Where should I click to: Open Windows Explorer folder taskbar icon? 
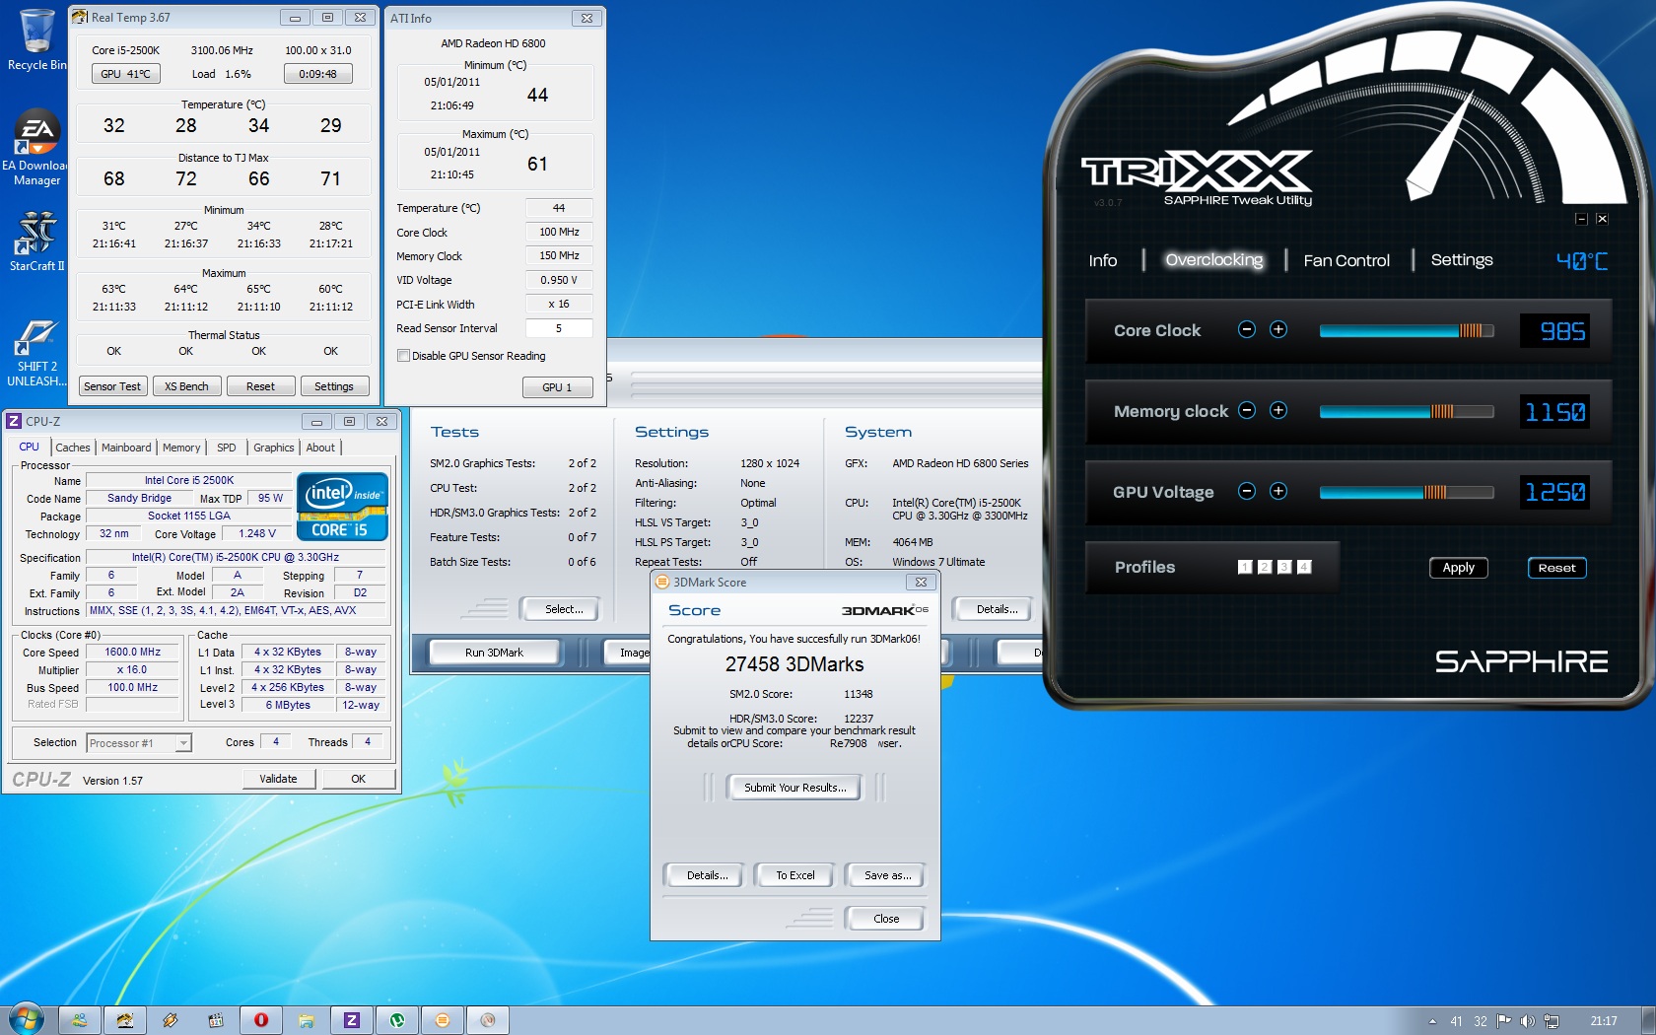[307, 1020]
